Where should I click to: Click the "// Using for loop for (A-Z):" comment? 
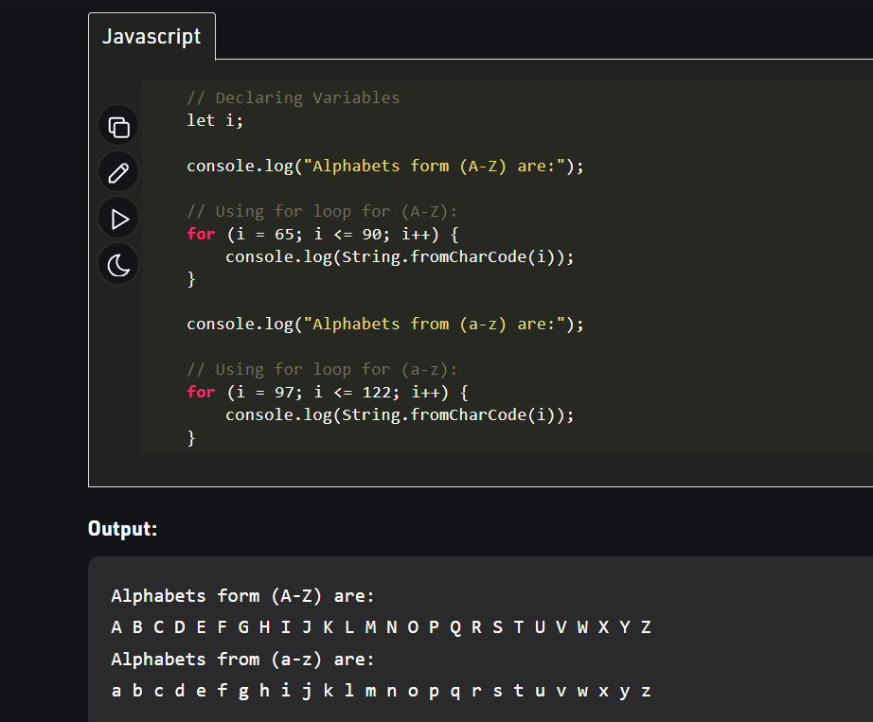click(322, 211)
